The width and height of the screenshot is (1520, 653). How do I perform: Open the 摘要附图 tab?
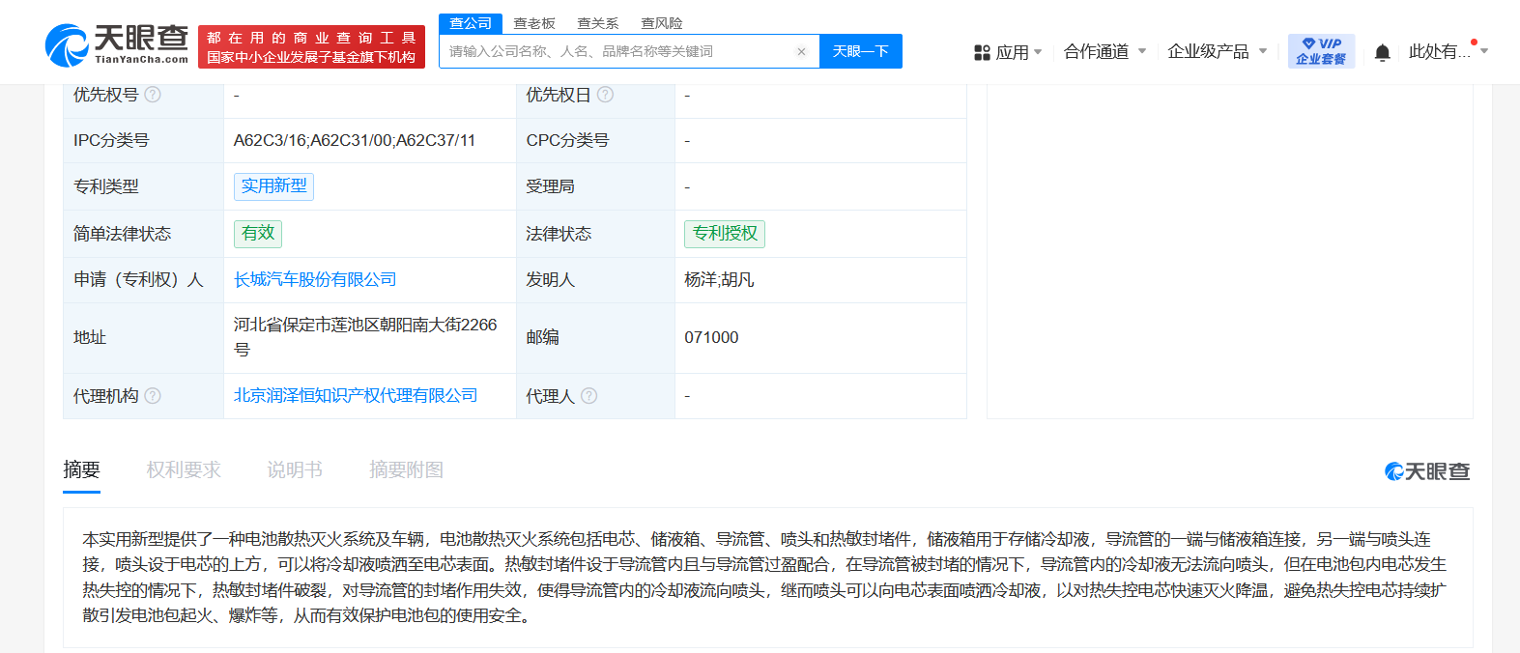[406, 469]
